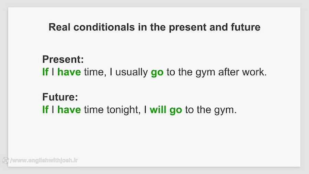Click the word "gym" in the Present sentence
Viewport: 309px width, 174px height.
coord(205,73)
